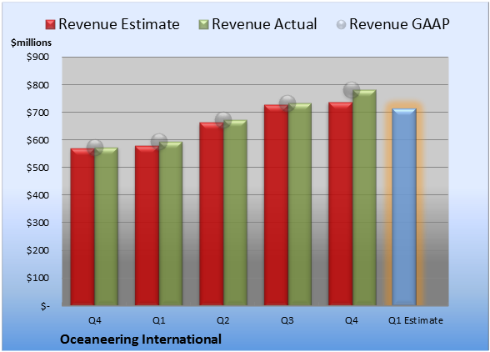Select the green actual bar for Q3
This screenshot has width=490, height=352.
pos(300,204)
